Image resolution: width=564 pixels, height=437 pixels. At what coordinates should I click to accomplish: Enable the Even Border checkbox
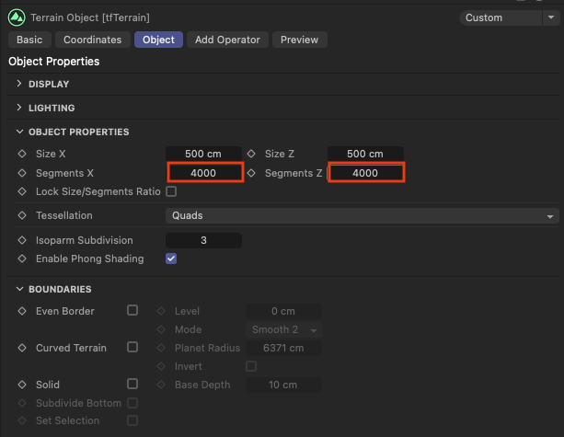[132, 310]
